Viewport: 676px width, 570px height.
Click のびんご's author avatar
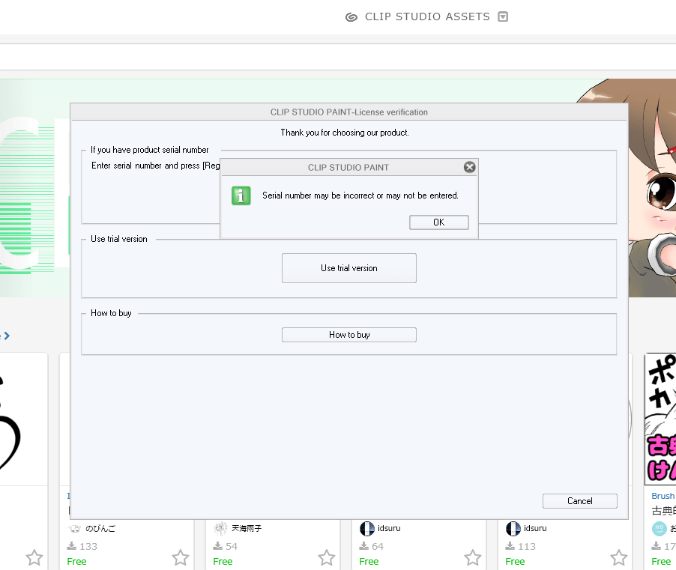[74, 528]
